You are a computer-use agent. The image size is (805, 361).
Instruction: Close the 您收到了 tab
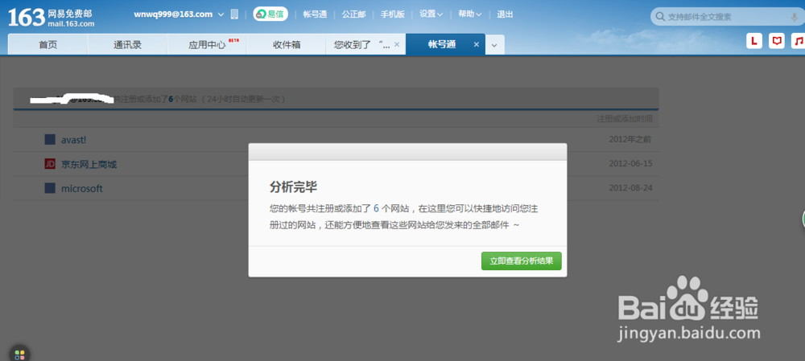pos(396,44)
